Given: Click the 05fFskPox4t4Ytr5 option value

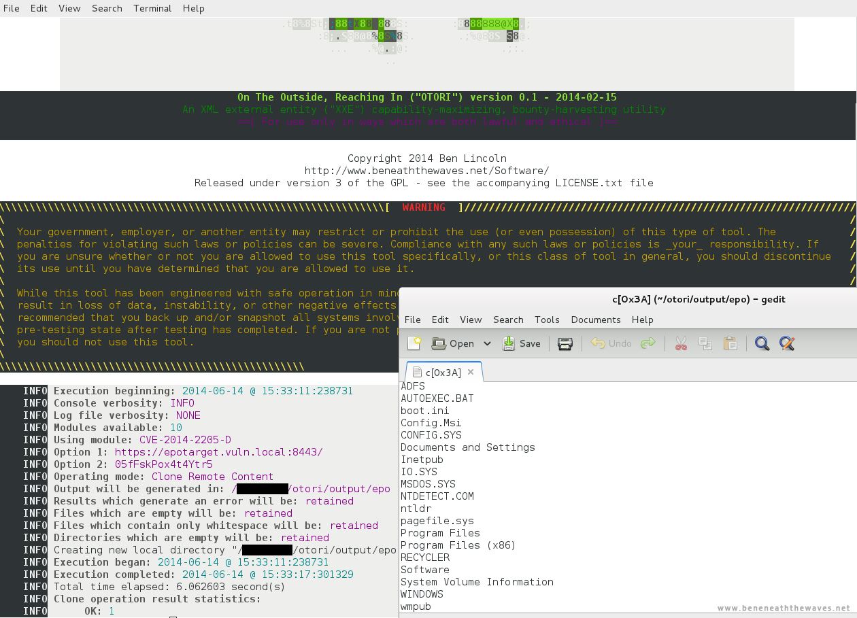Looking at the screenshot, I should pos(163,464).
